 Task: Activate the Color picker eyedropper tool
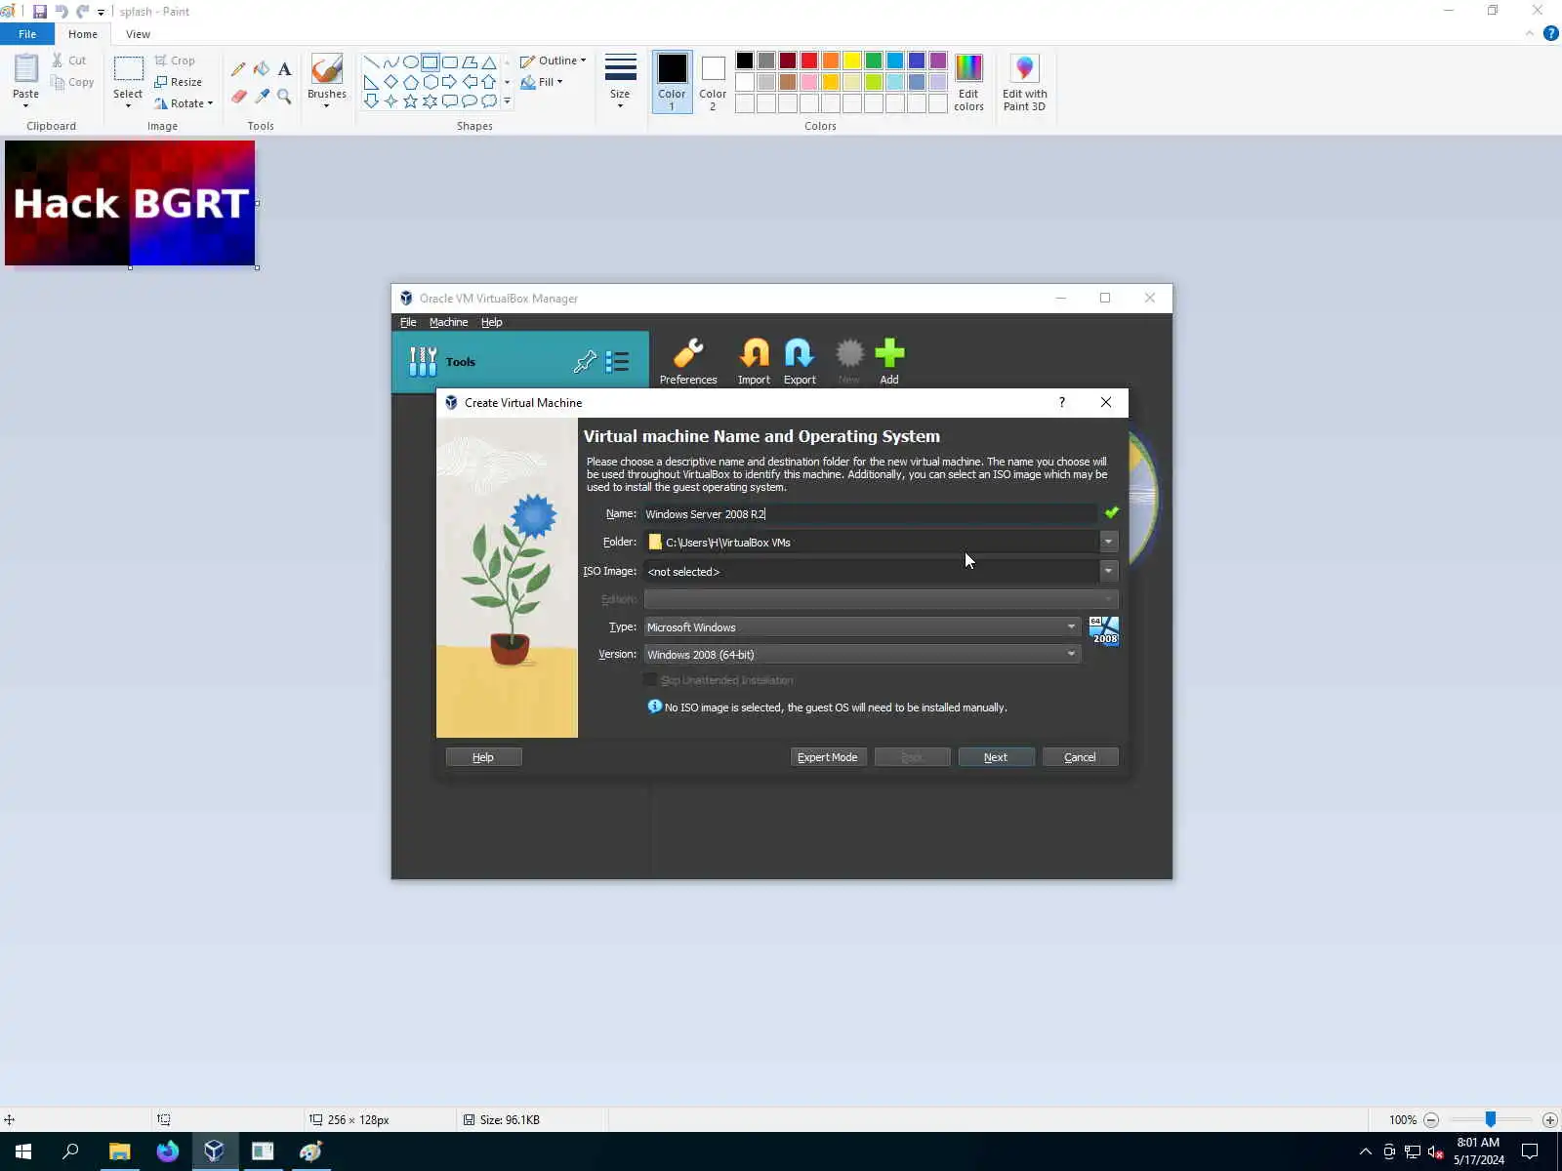click(x=262, y=96)
